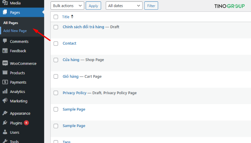Viewport: 251px width, 143px height.
Task: Check the Contact page row
Action: 56,43
